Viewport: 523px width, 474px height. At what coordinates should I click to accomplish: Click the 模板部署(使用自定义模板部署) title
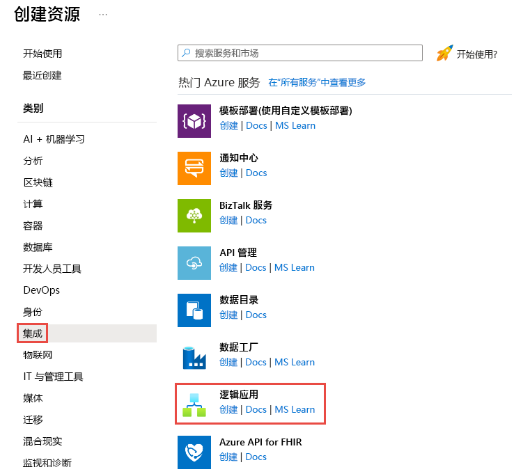coord(286,111)
